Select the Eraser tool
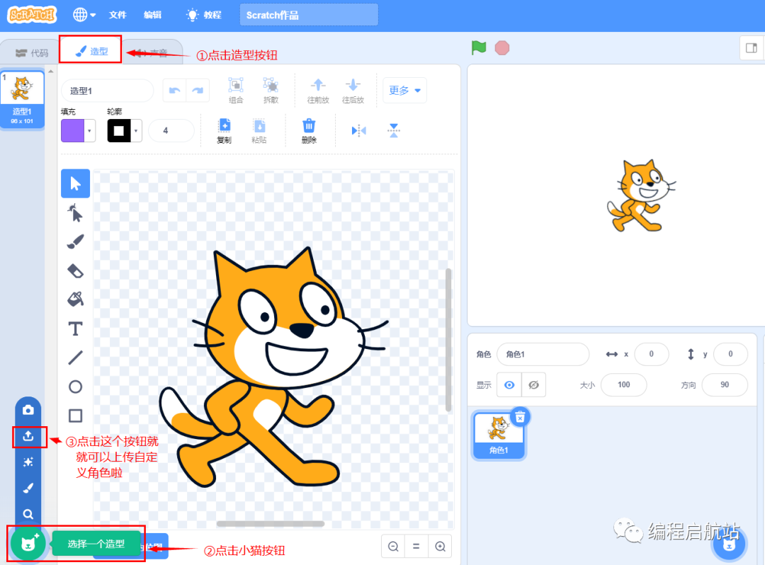 point(75,270)
